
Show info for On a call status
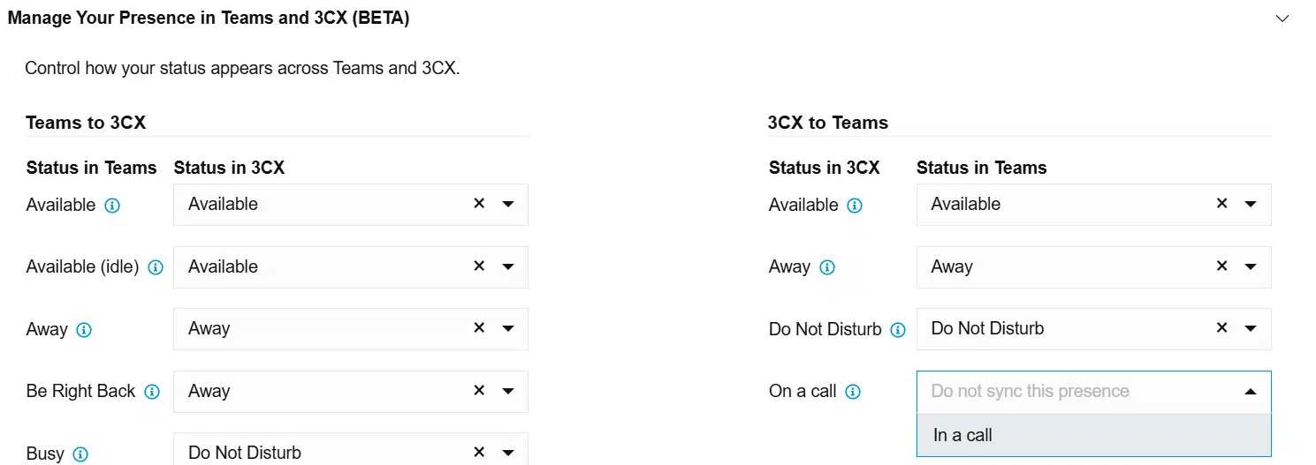853,392
